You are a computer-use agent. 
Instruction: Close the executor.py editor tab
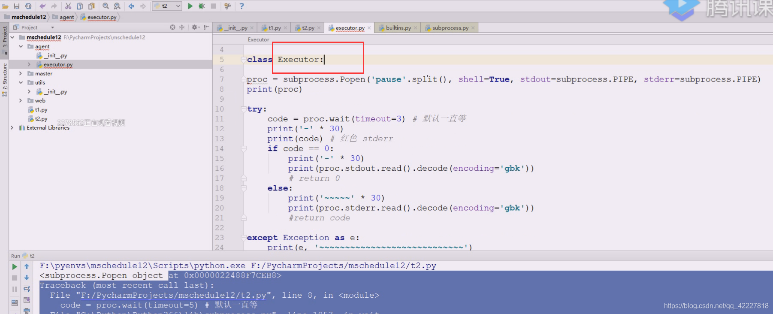(369, 28)
